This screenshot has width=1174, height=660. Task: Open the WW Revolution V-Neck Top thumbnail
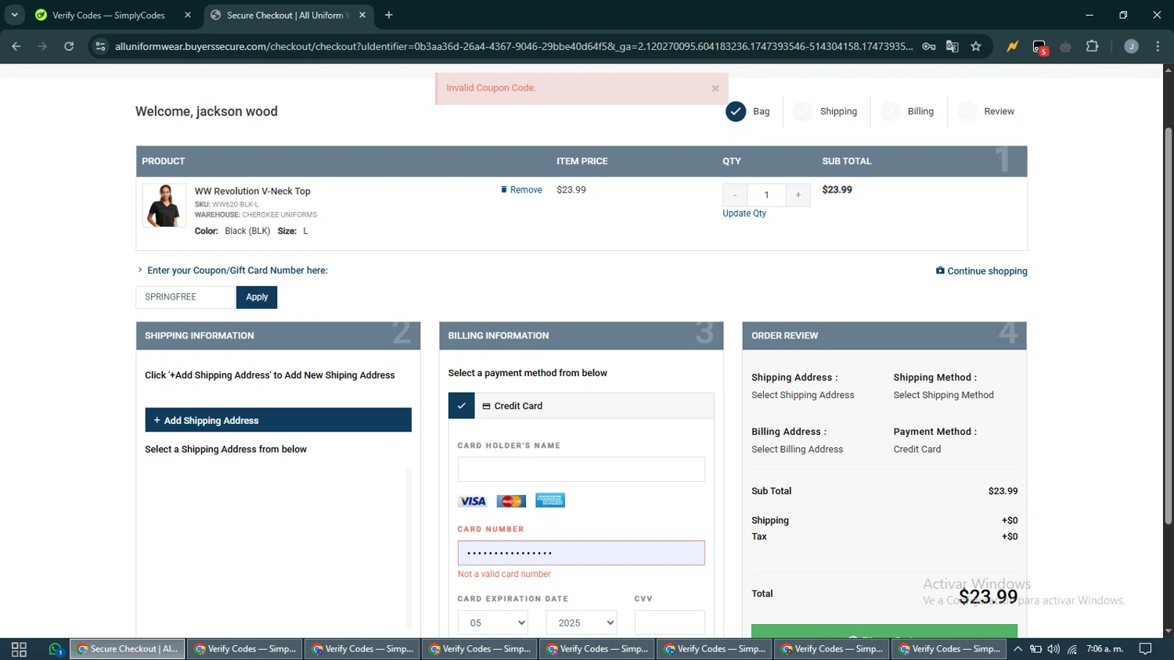pos(164,206)
